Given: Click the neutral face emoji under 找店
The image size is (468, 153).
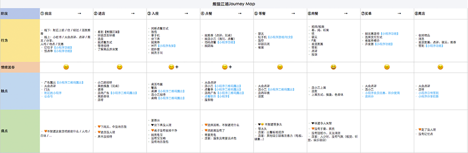Looking at the screenshot, I should point(66,67).
